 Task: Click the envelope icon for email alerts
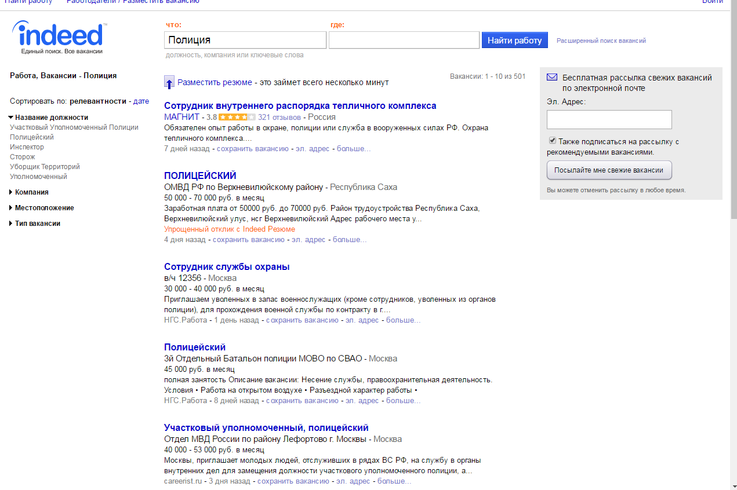point(552,78)
